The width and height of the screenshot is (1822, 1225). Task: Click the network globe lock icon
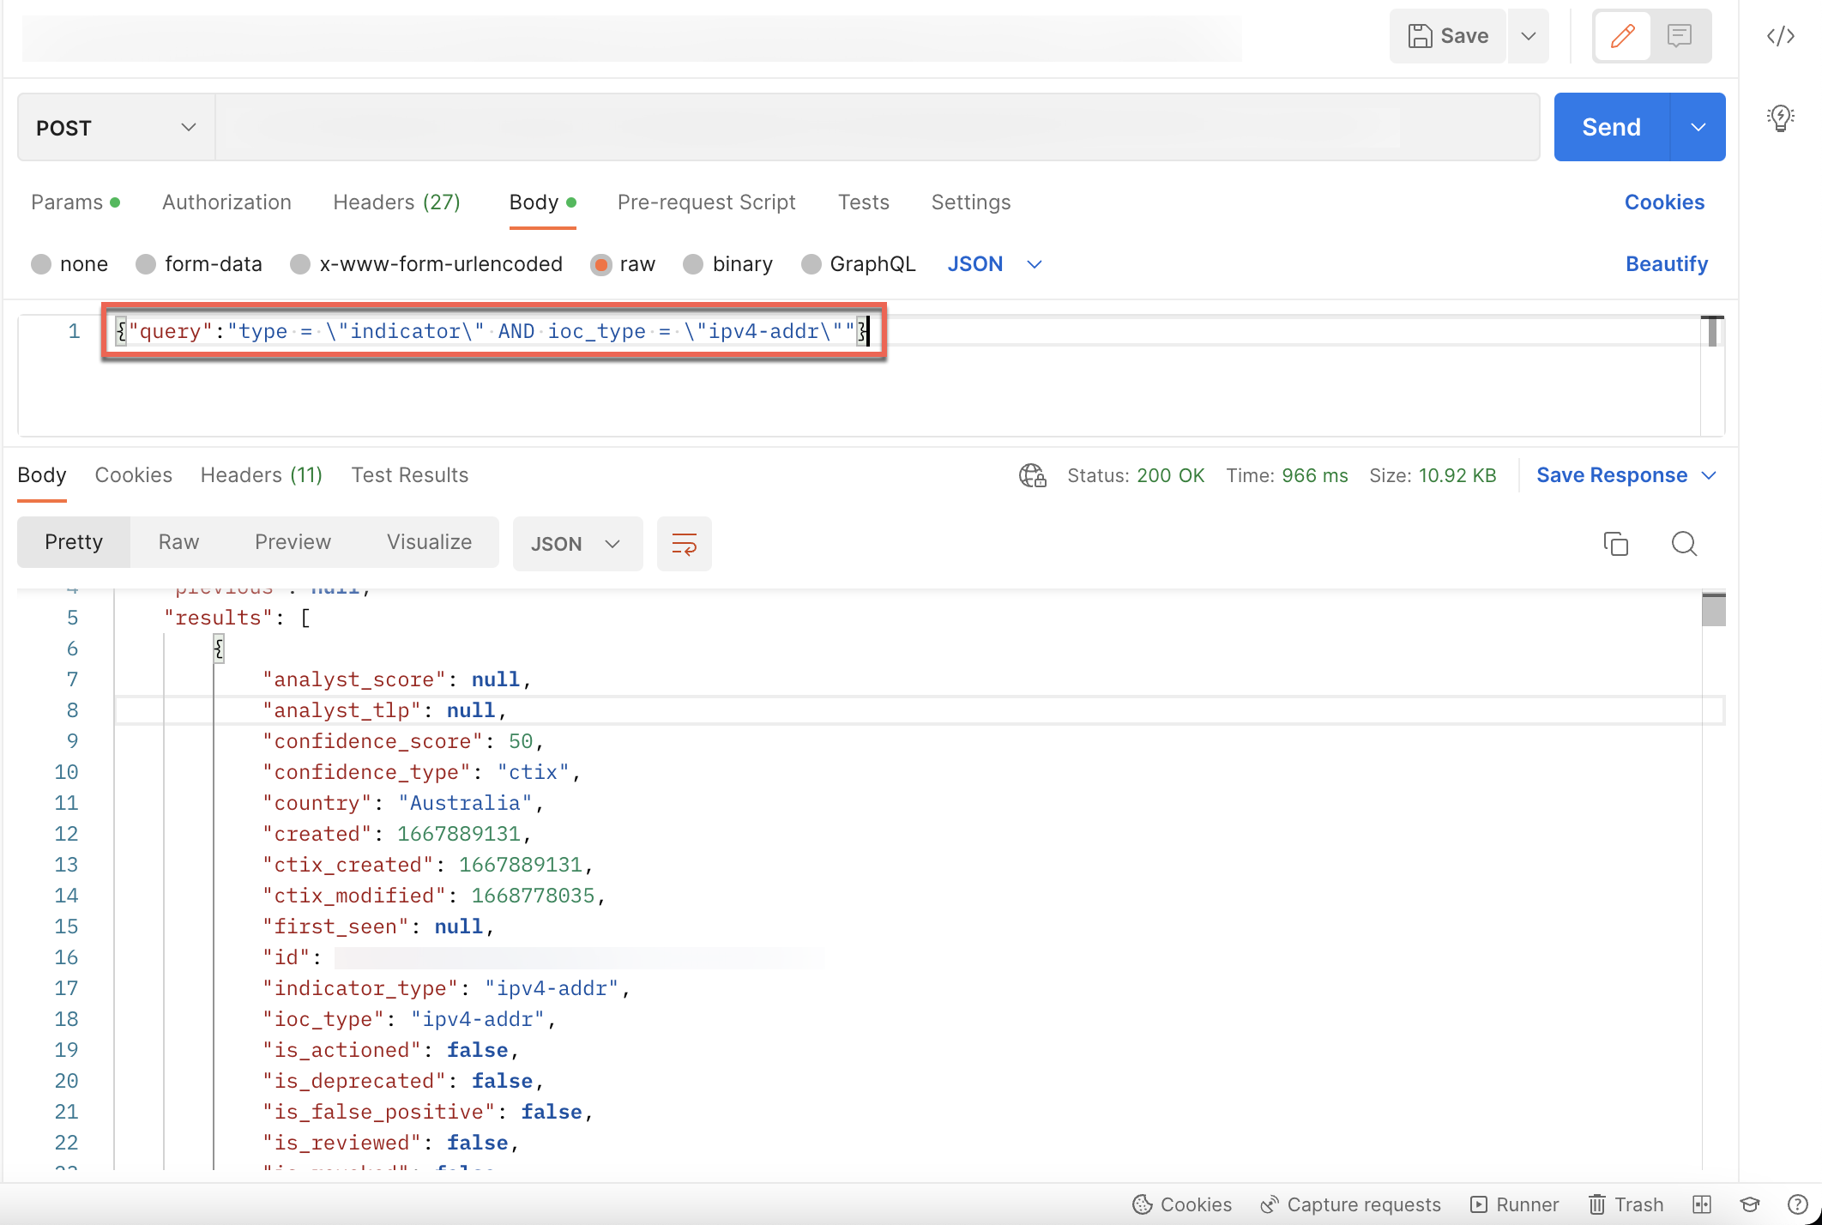pyautogui.click(x=1032, y=475)
